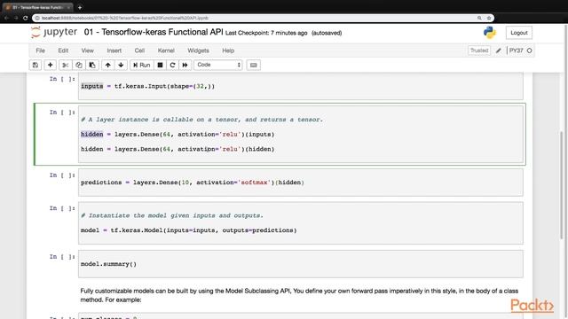Click the browser forward arrow
The height and width of the screenshot is (319, 568).
[16, 18]
